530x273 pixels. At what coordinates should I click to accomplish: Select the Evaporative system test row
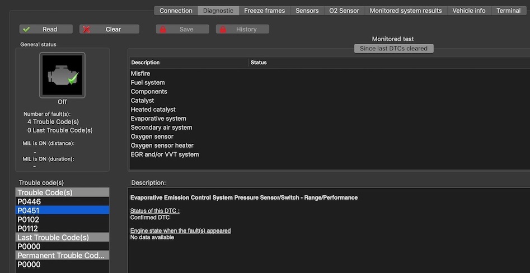[x=158, y=119]
